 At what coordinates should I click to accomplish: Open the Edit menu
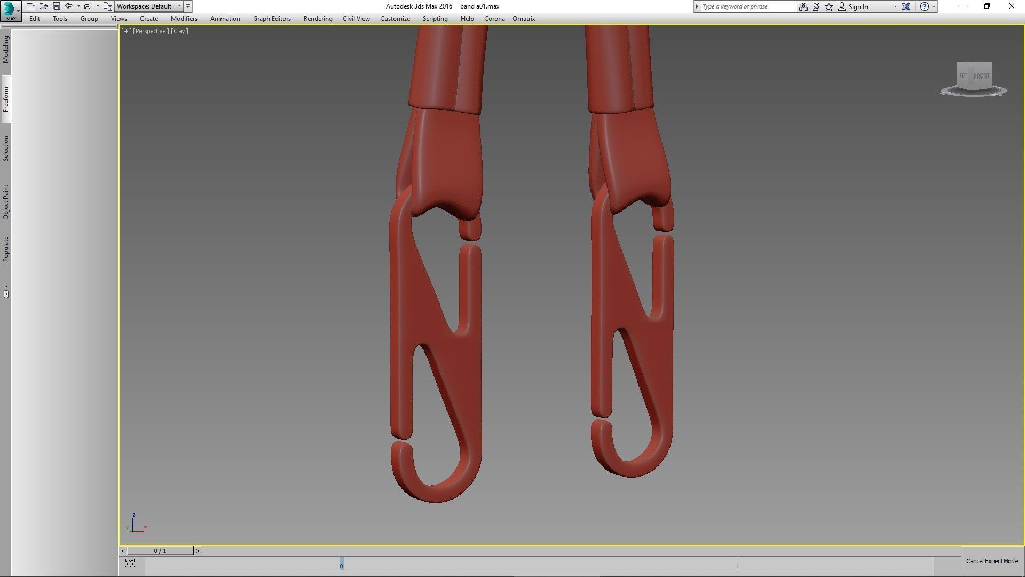pyautogui.click(x=35, y=18)
